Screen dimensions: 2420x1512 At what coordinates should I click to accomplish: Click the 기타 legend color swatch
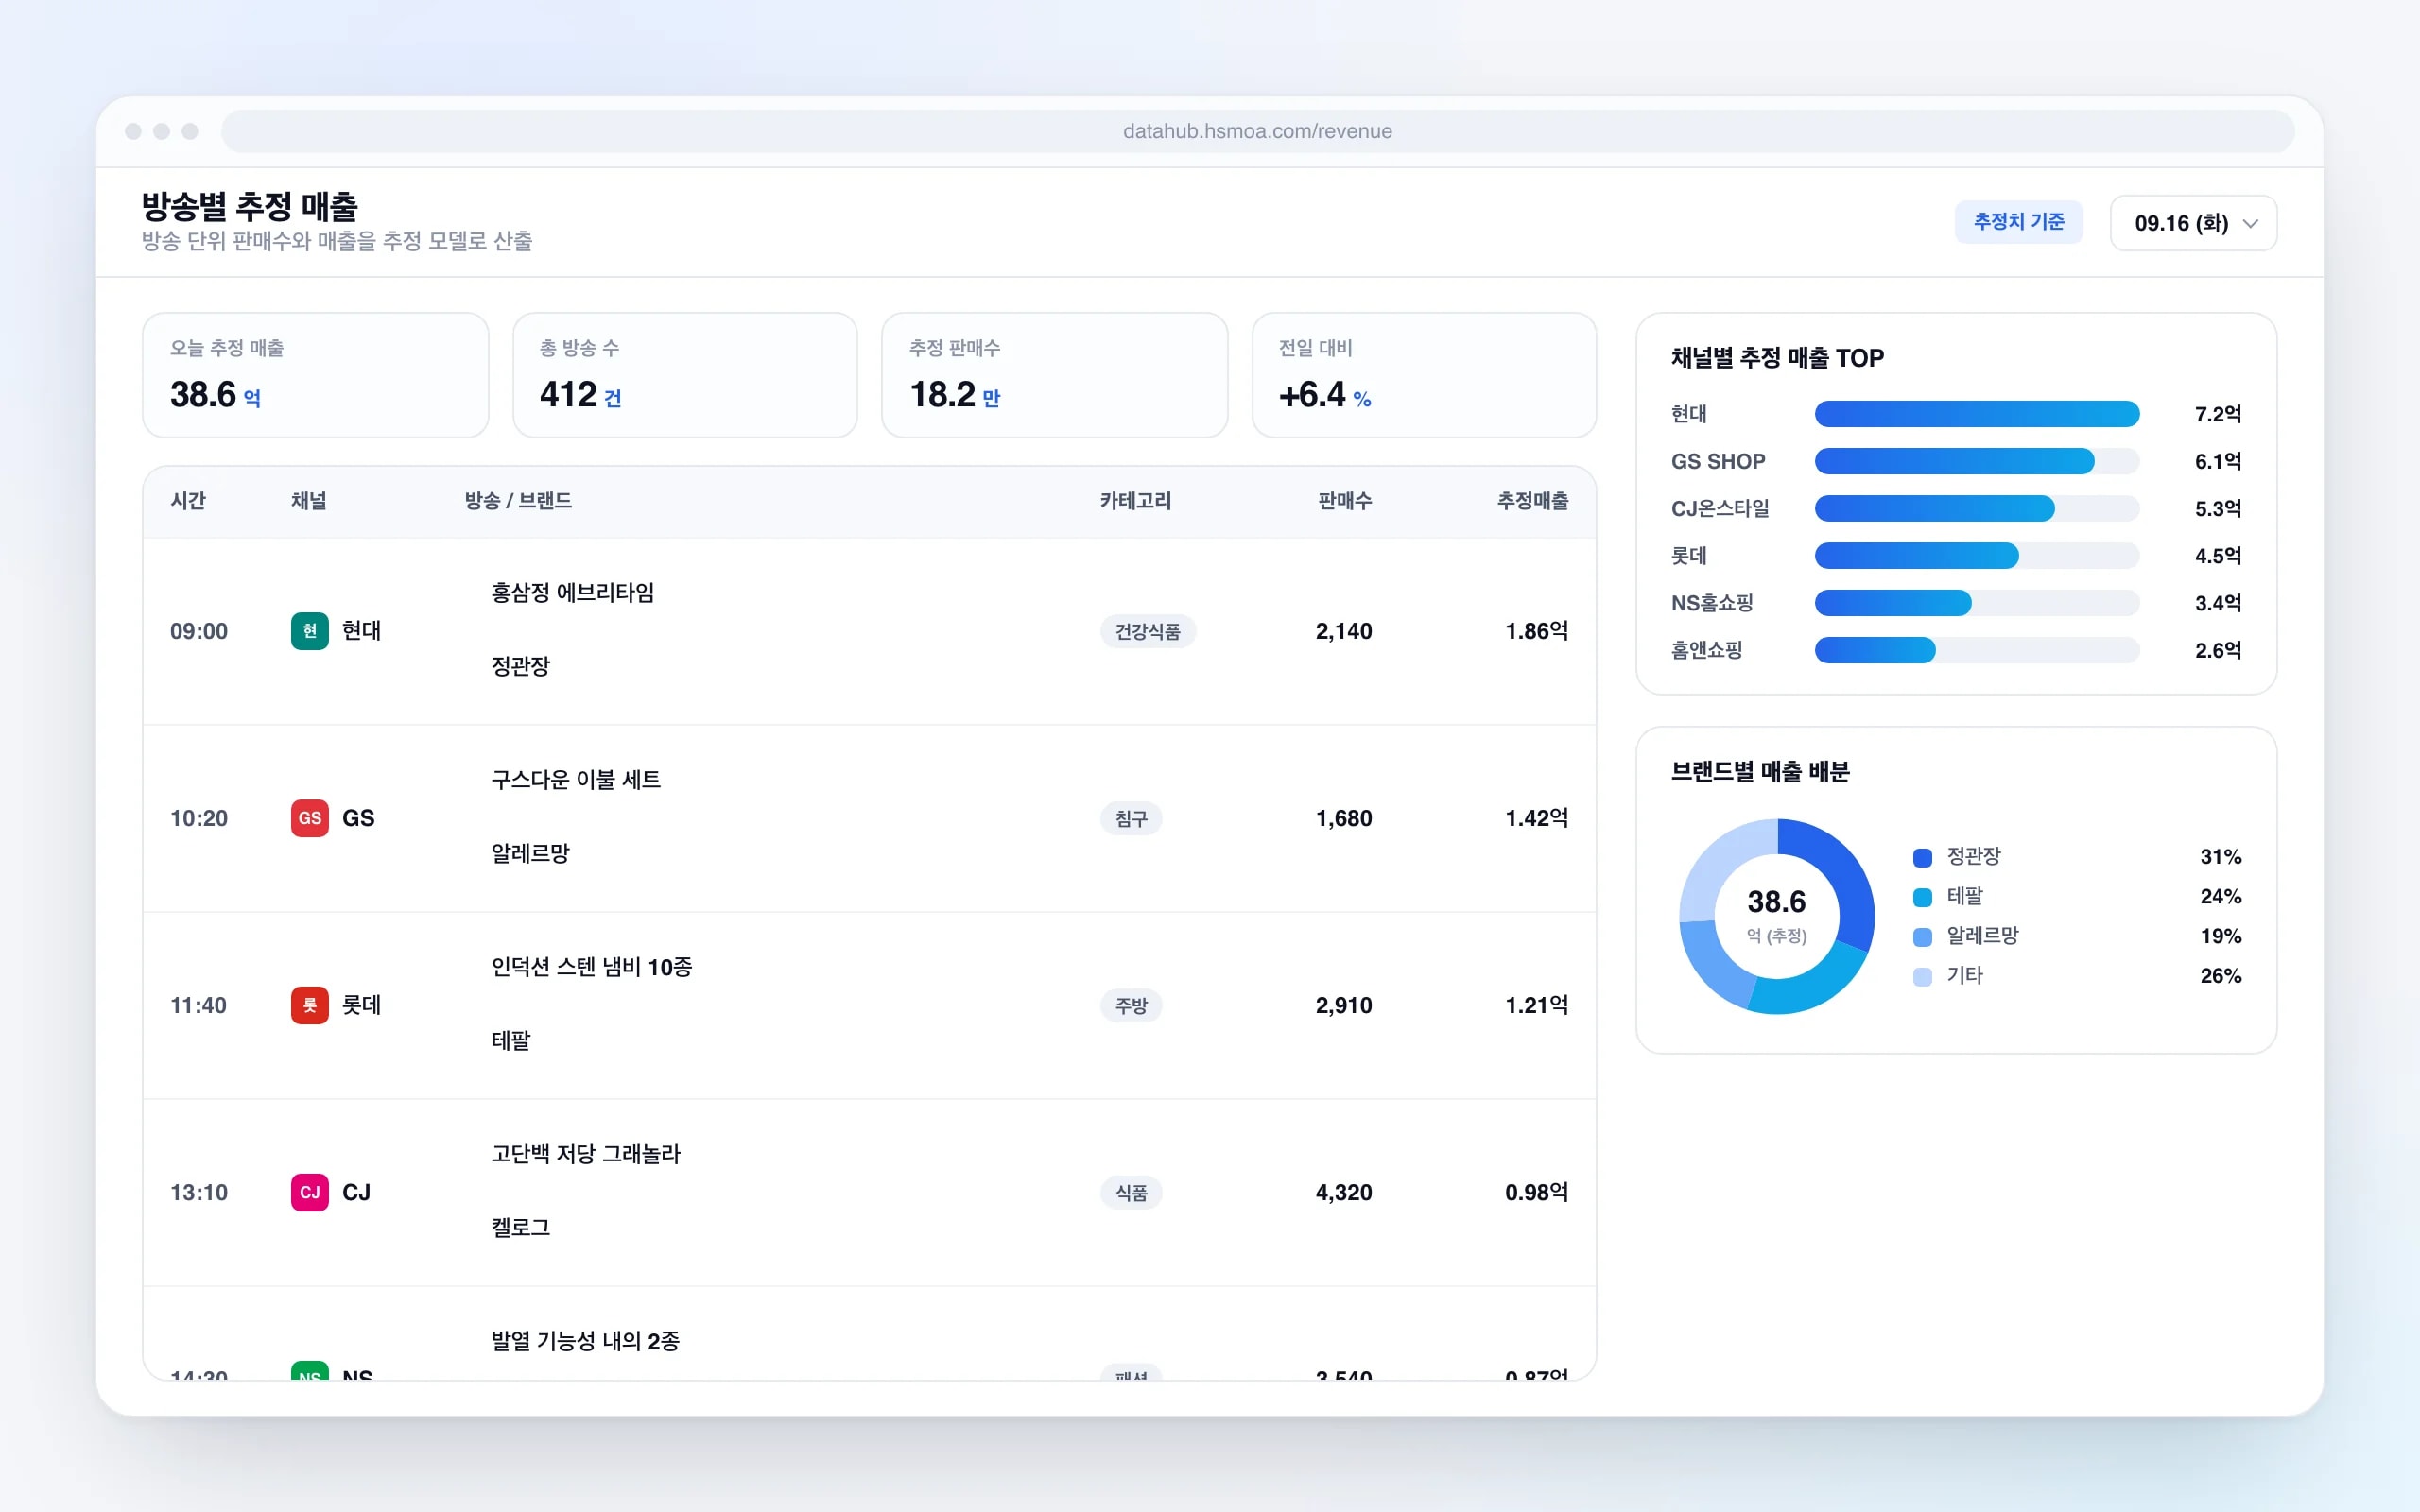[x=1921, y=977]
